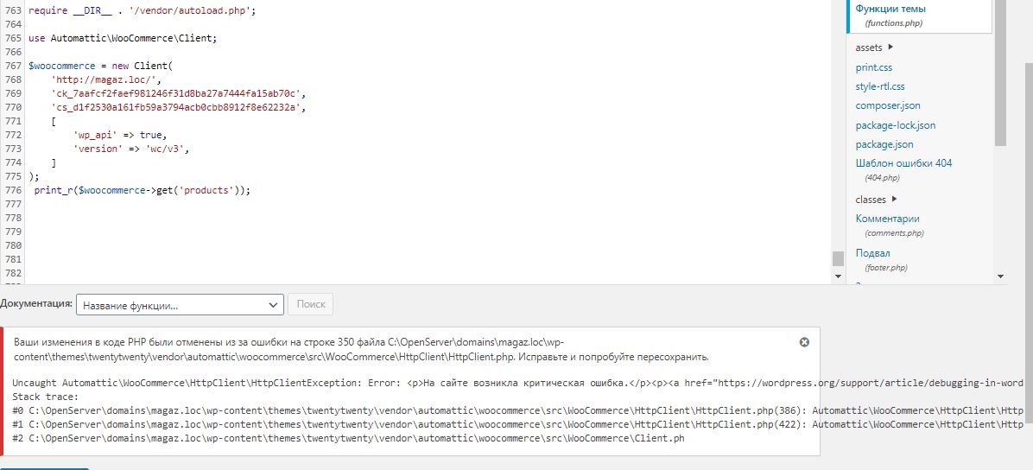Expand the assets folder arrow
Screen dimensions: 1033x470
click(890, 48)
